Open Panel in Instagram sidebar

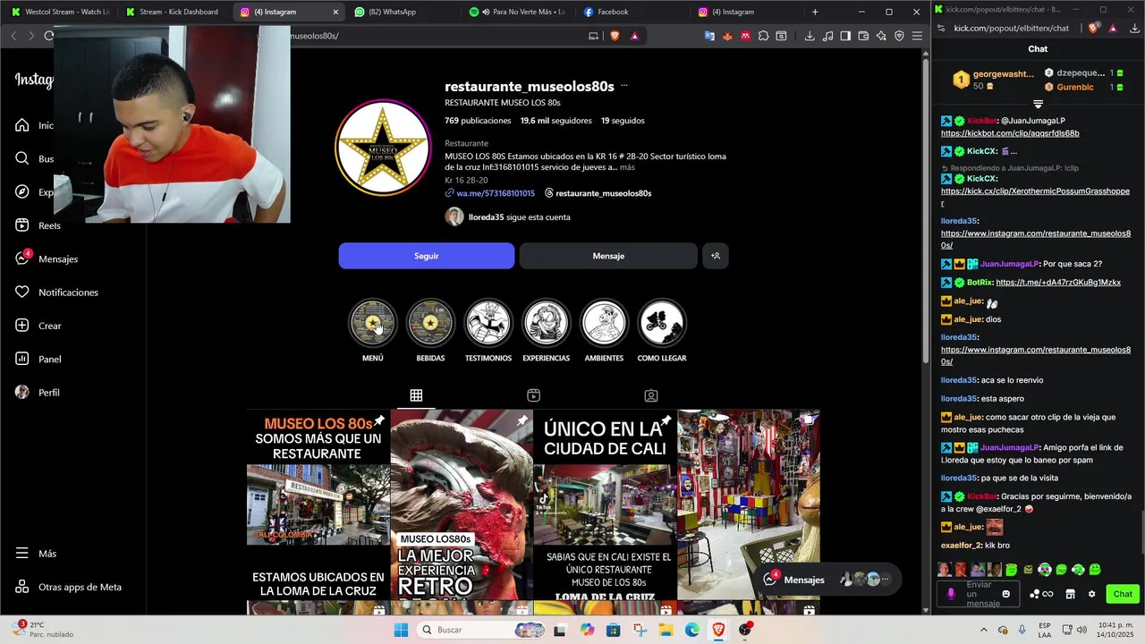38,359
